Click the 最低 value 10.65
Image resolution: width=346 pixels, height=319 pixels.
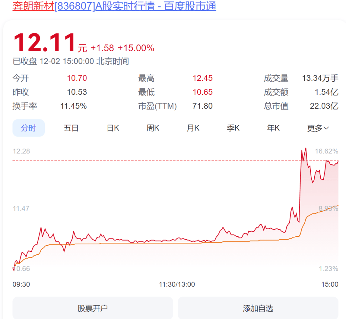click(x=202, y=92)
